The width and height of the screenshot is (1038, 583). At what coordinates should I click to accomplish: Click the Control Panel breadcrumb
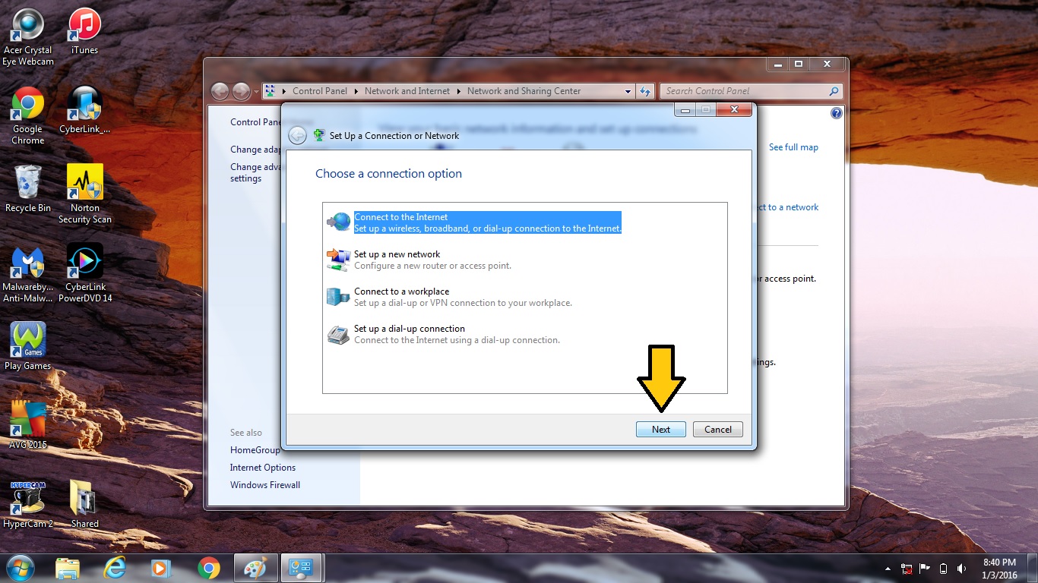point(319,91)
